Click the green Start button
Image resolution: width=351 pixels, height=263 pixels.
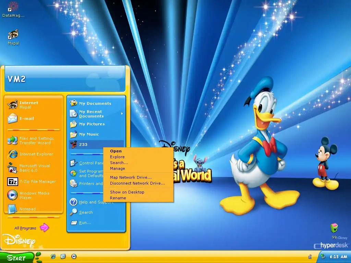17,258
